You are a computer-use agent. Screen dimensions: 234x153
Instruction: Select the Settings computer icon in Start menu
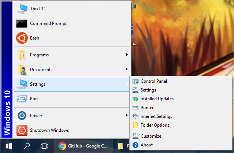point(22,84)
